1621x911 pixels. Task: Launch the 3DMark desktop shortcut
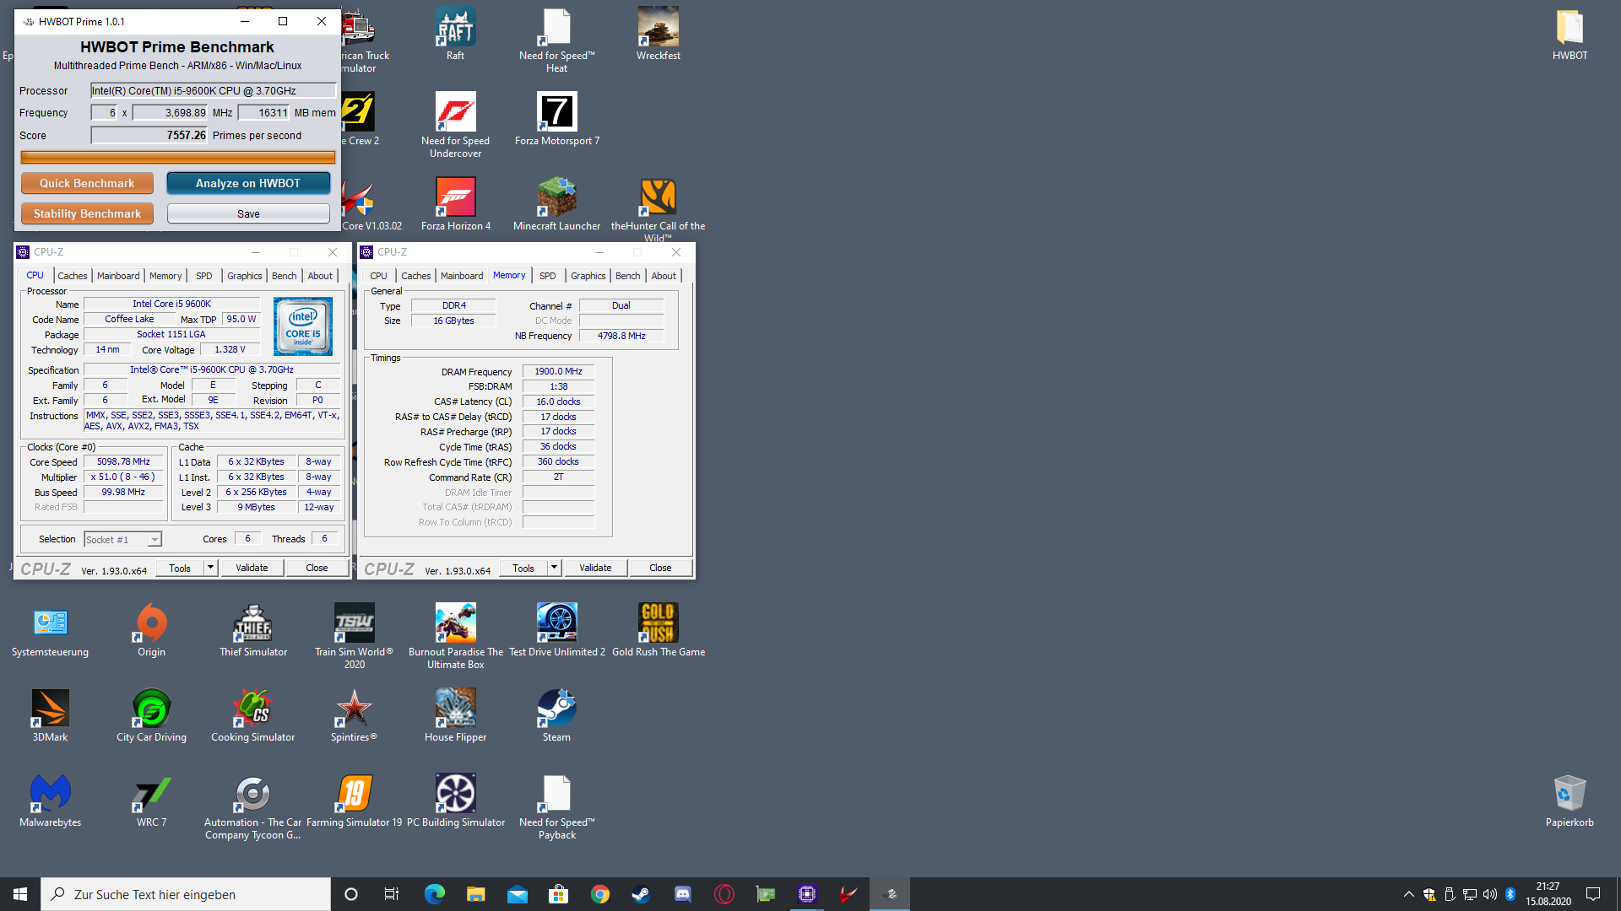[x=50, y=715]
